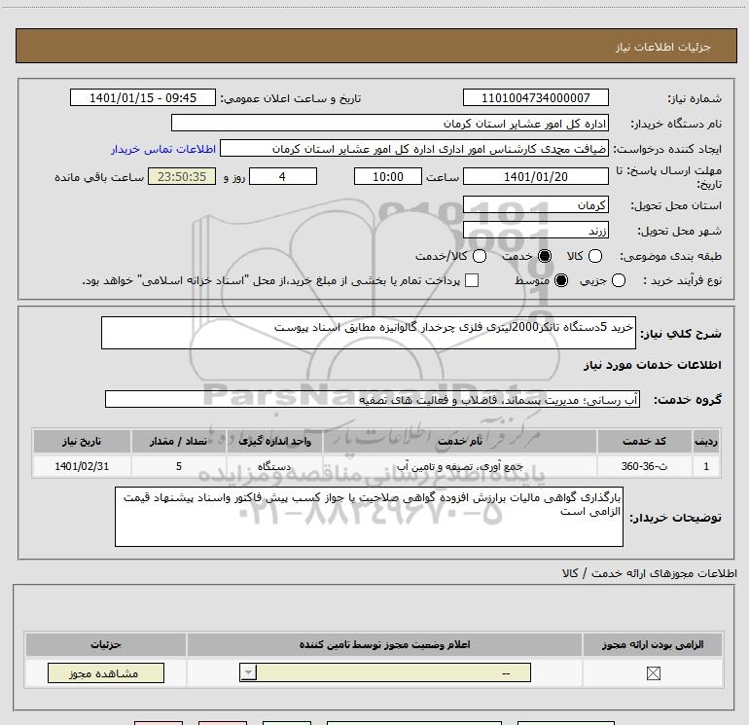Click the quantity cell showing 5
The width and height of the screenshot is (749, 725).
(179, 466)
